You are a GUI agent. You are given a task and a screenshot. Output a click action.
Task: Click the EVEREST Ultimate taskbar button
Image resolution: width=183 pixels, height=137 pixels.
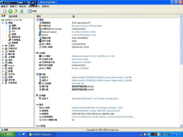pyautogui.click(x=41, y=134)
